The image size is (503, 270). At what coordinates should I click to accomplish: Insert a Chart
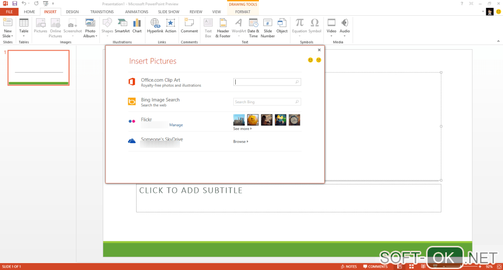[137, 26]
